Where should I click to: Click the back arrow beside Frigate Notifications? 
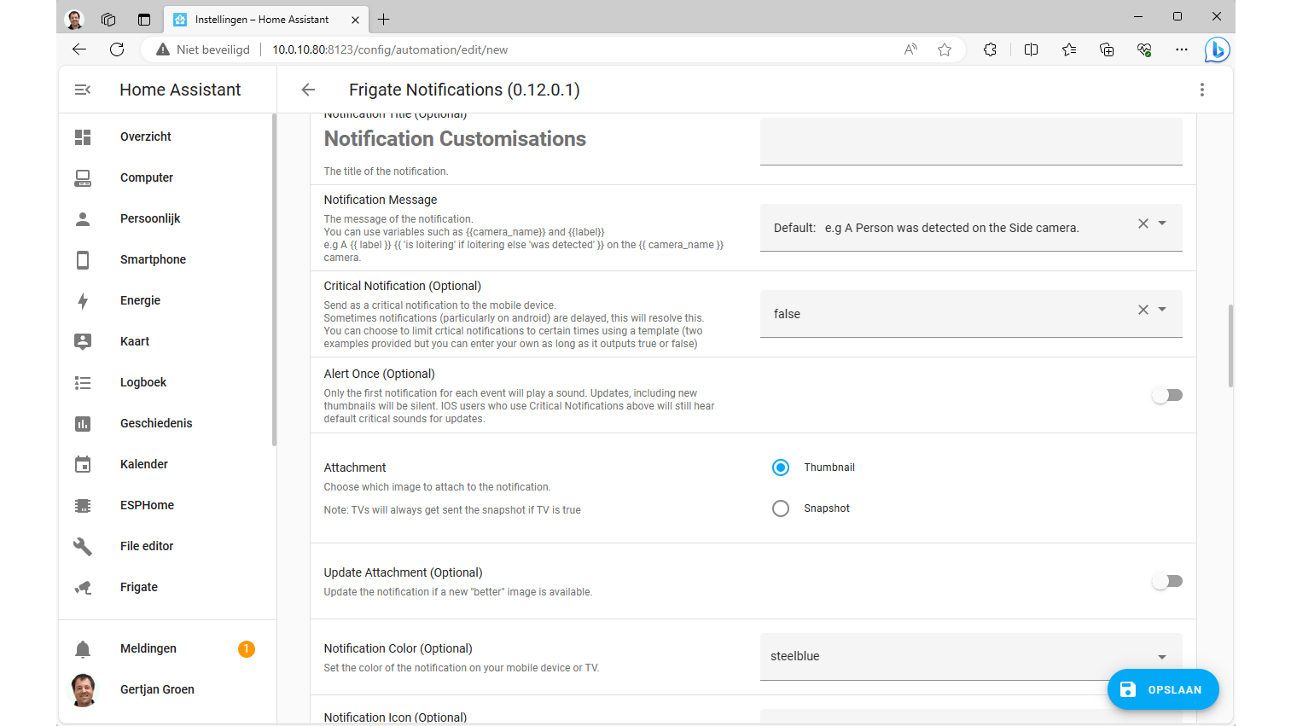coord(308,90)
